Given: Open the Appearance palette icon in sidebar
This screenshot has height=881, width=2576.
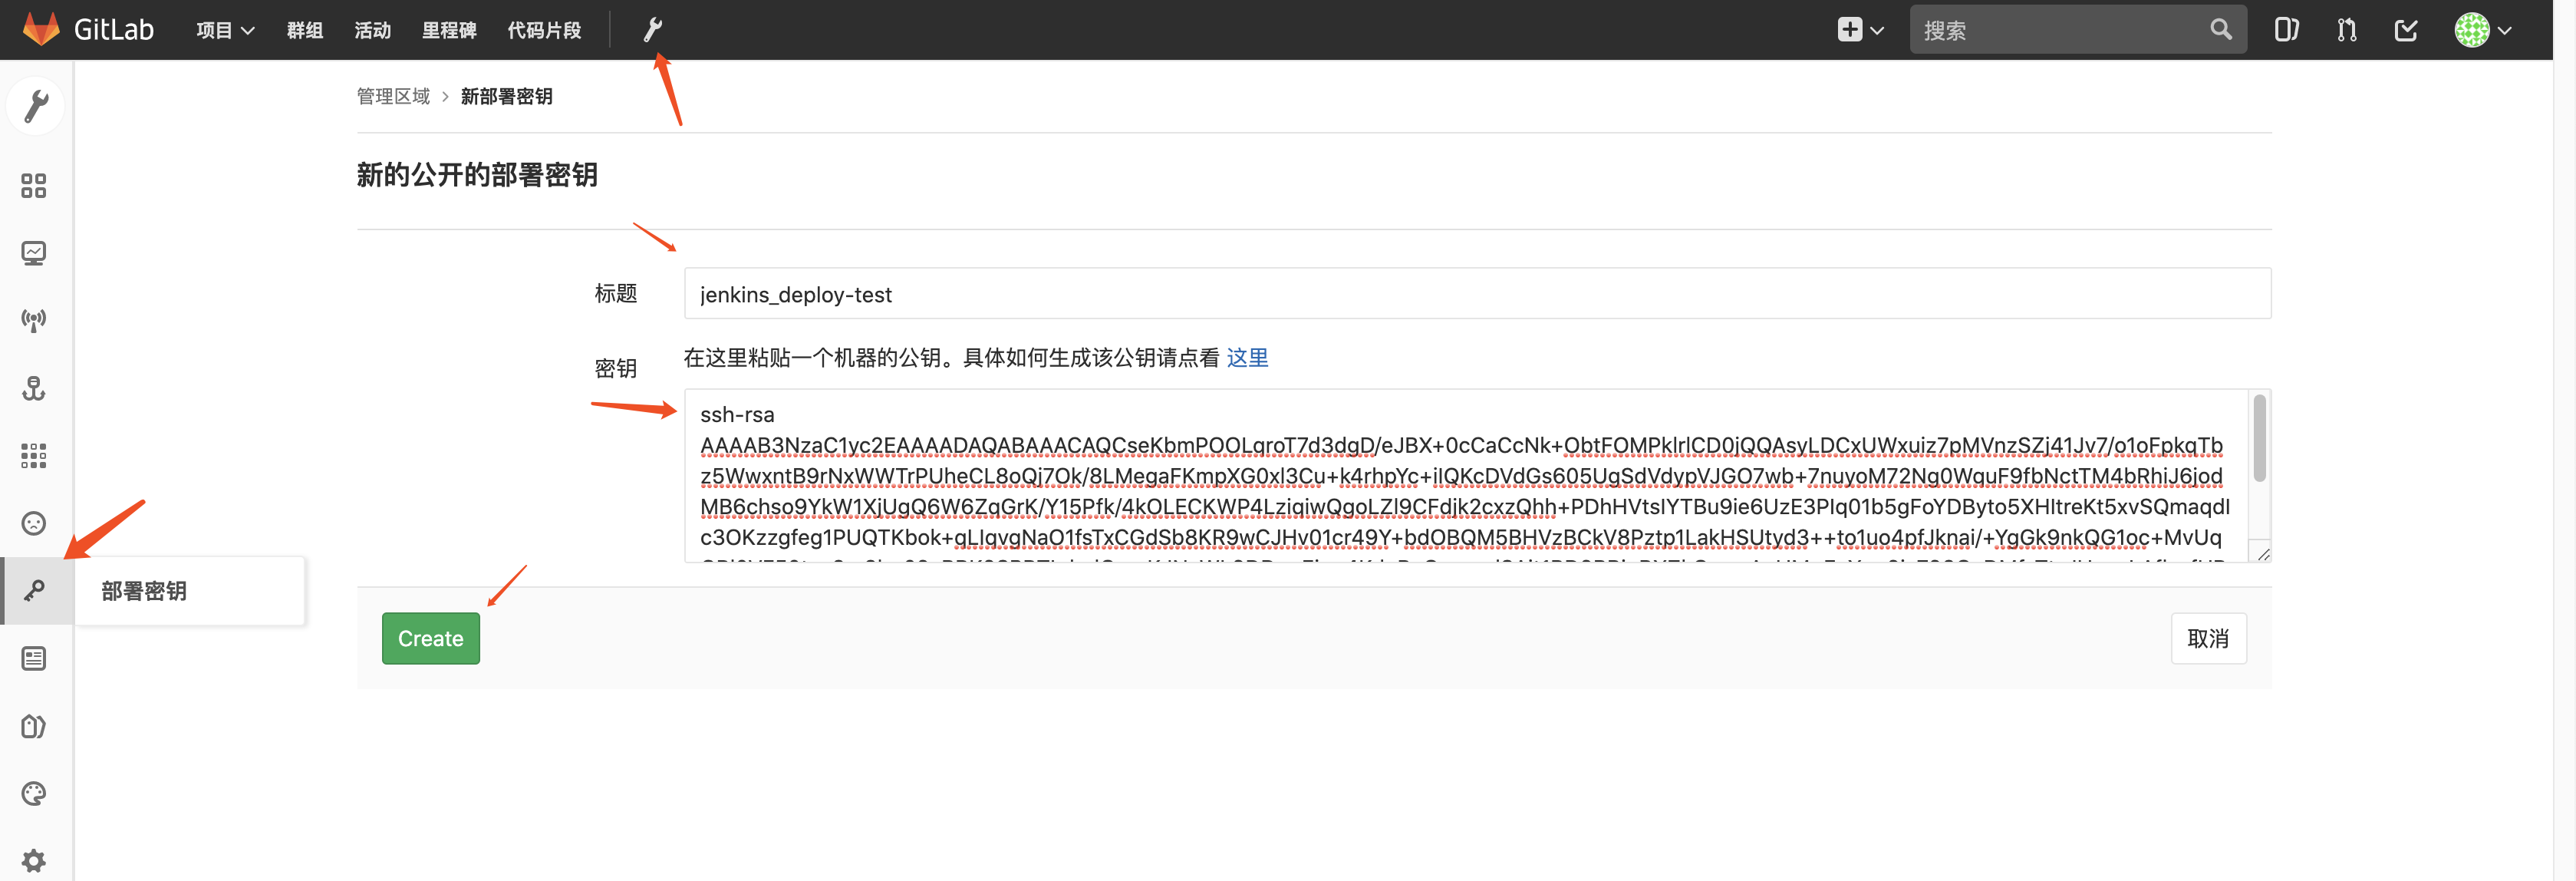Looking at the screenshot, I should point(34,794).
